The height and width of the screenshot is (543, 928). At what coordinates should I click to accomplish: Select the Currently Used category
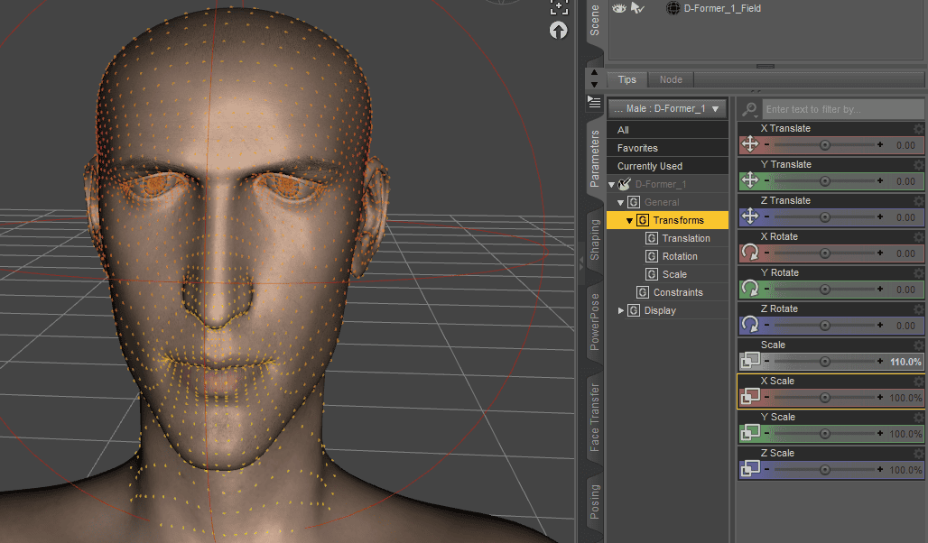click(666, 165)
